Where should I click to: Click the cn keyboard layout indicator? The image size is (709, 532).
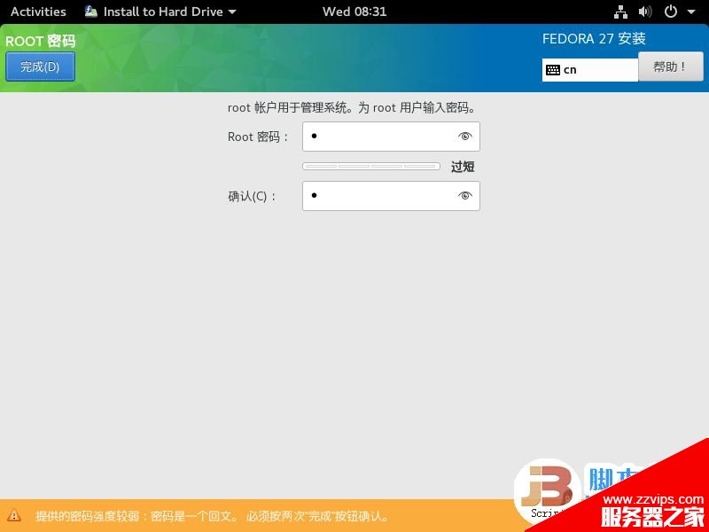tap(590, 70)
